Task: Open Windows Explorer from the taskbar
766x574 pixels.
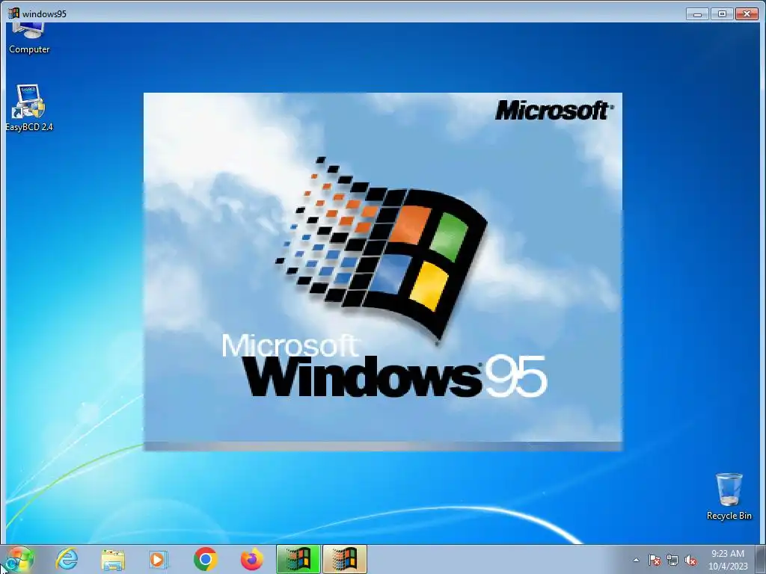Action: 113,560
